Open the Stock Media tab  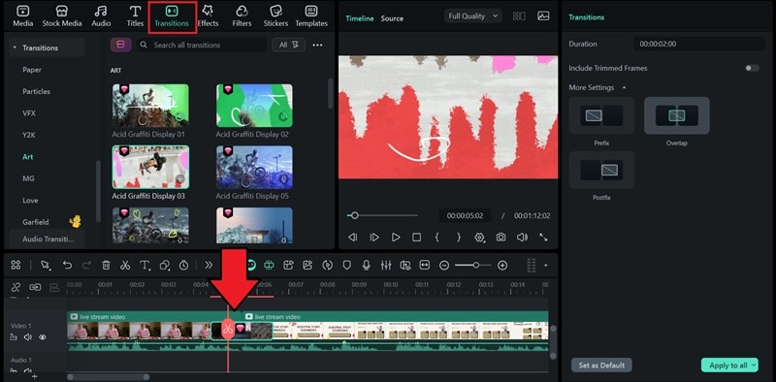point(62,16)
